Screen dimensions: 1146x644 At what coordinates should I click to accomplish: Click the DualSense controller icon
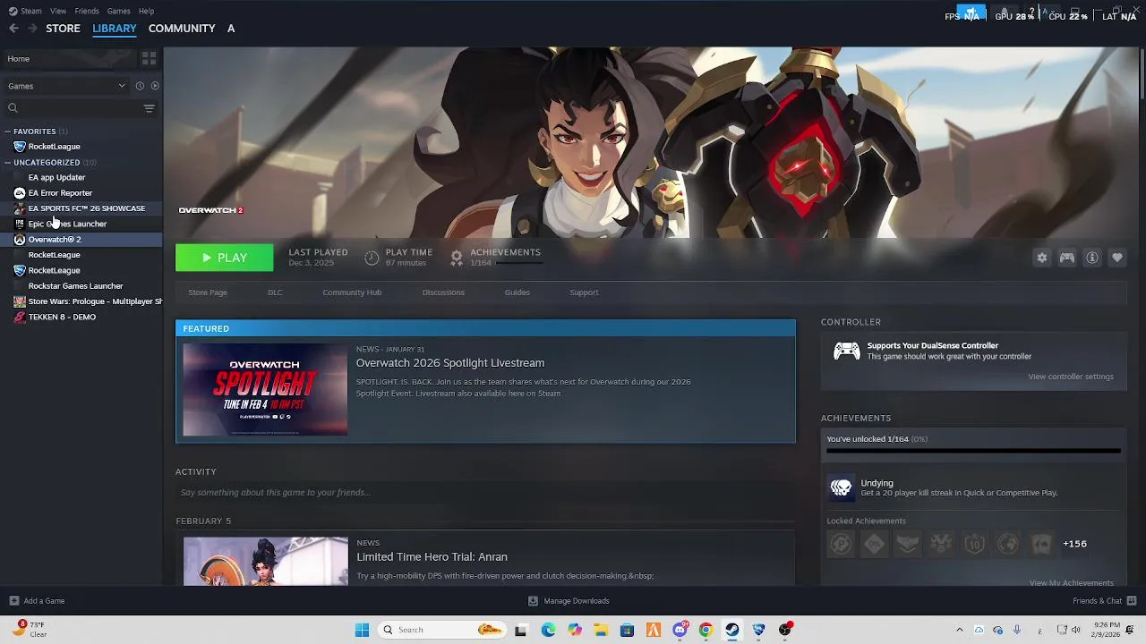[847, 351]
